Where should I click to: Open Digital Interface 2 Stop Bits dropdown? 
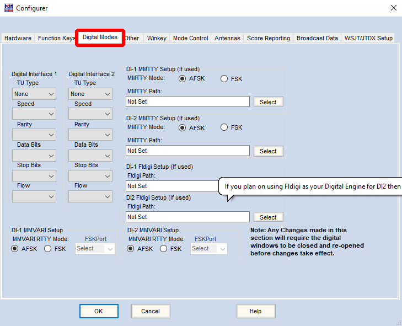coord(90,176)
